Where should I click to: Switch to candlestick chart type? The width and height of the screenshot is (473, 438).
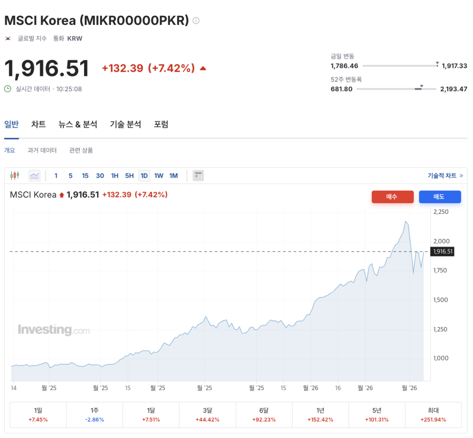tap(15, 176)
